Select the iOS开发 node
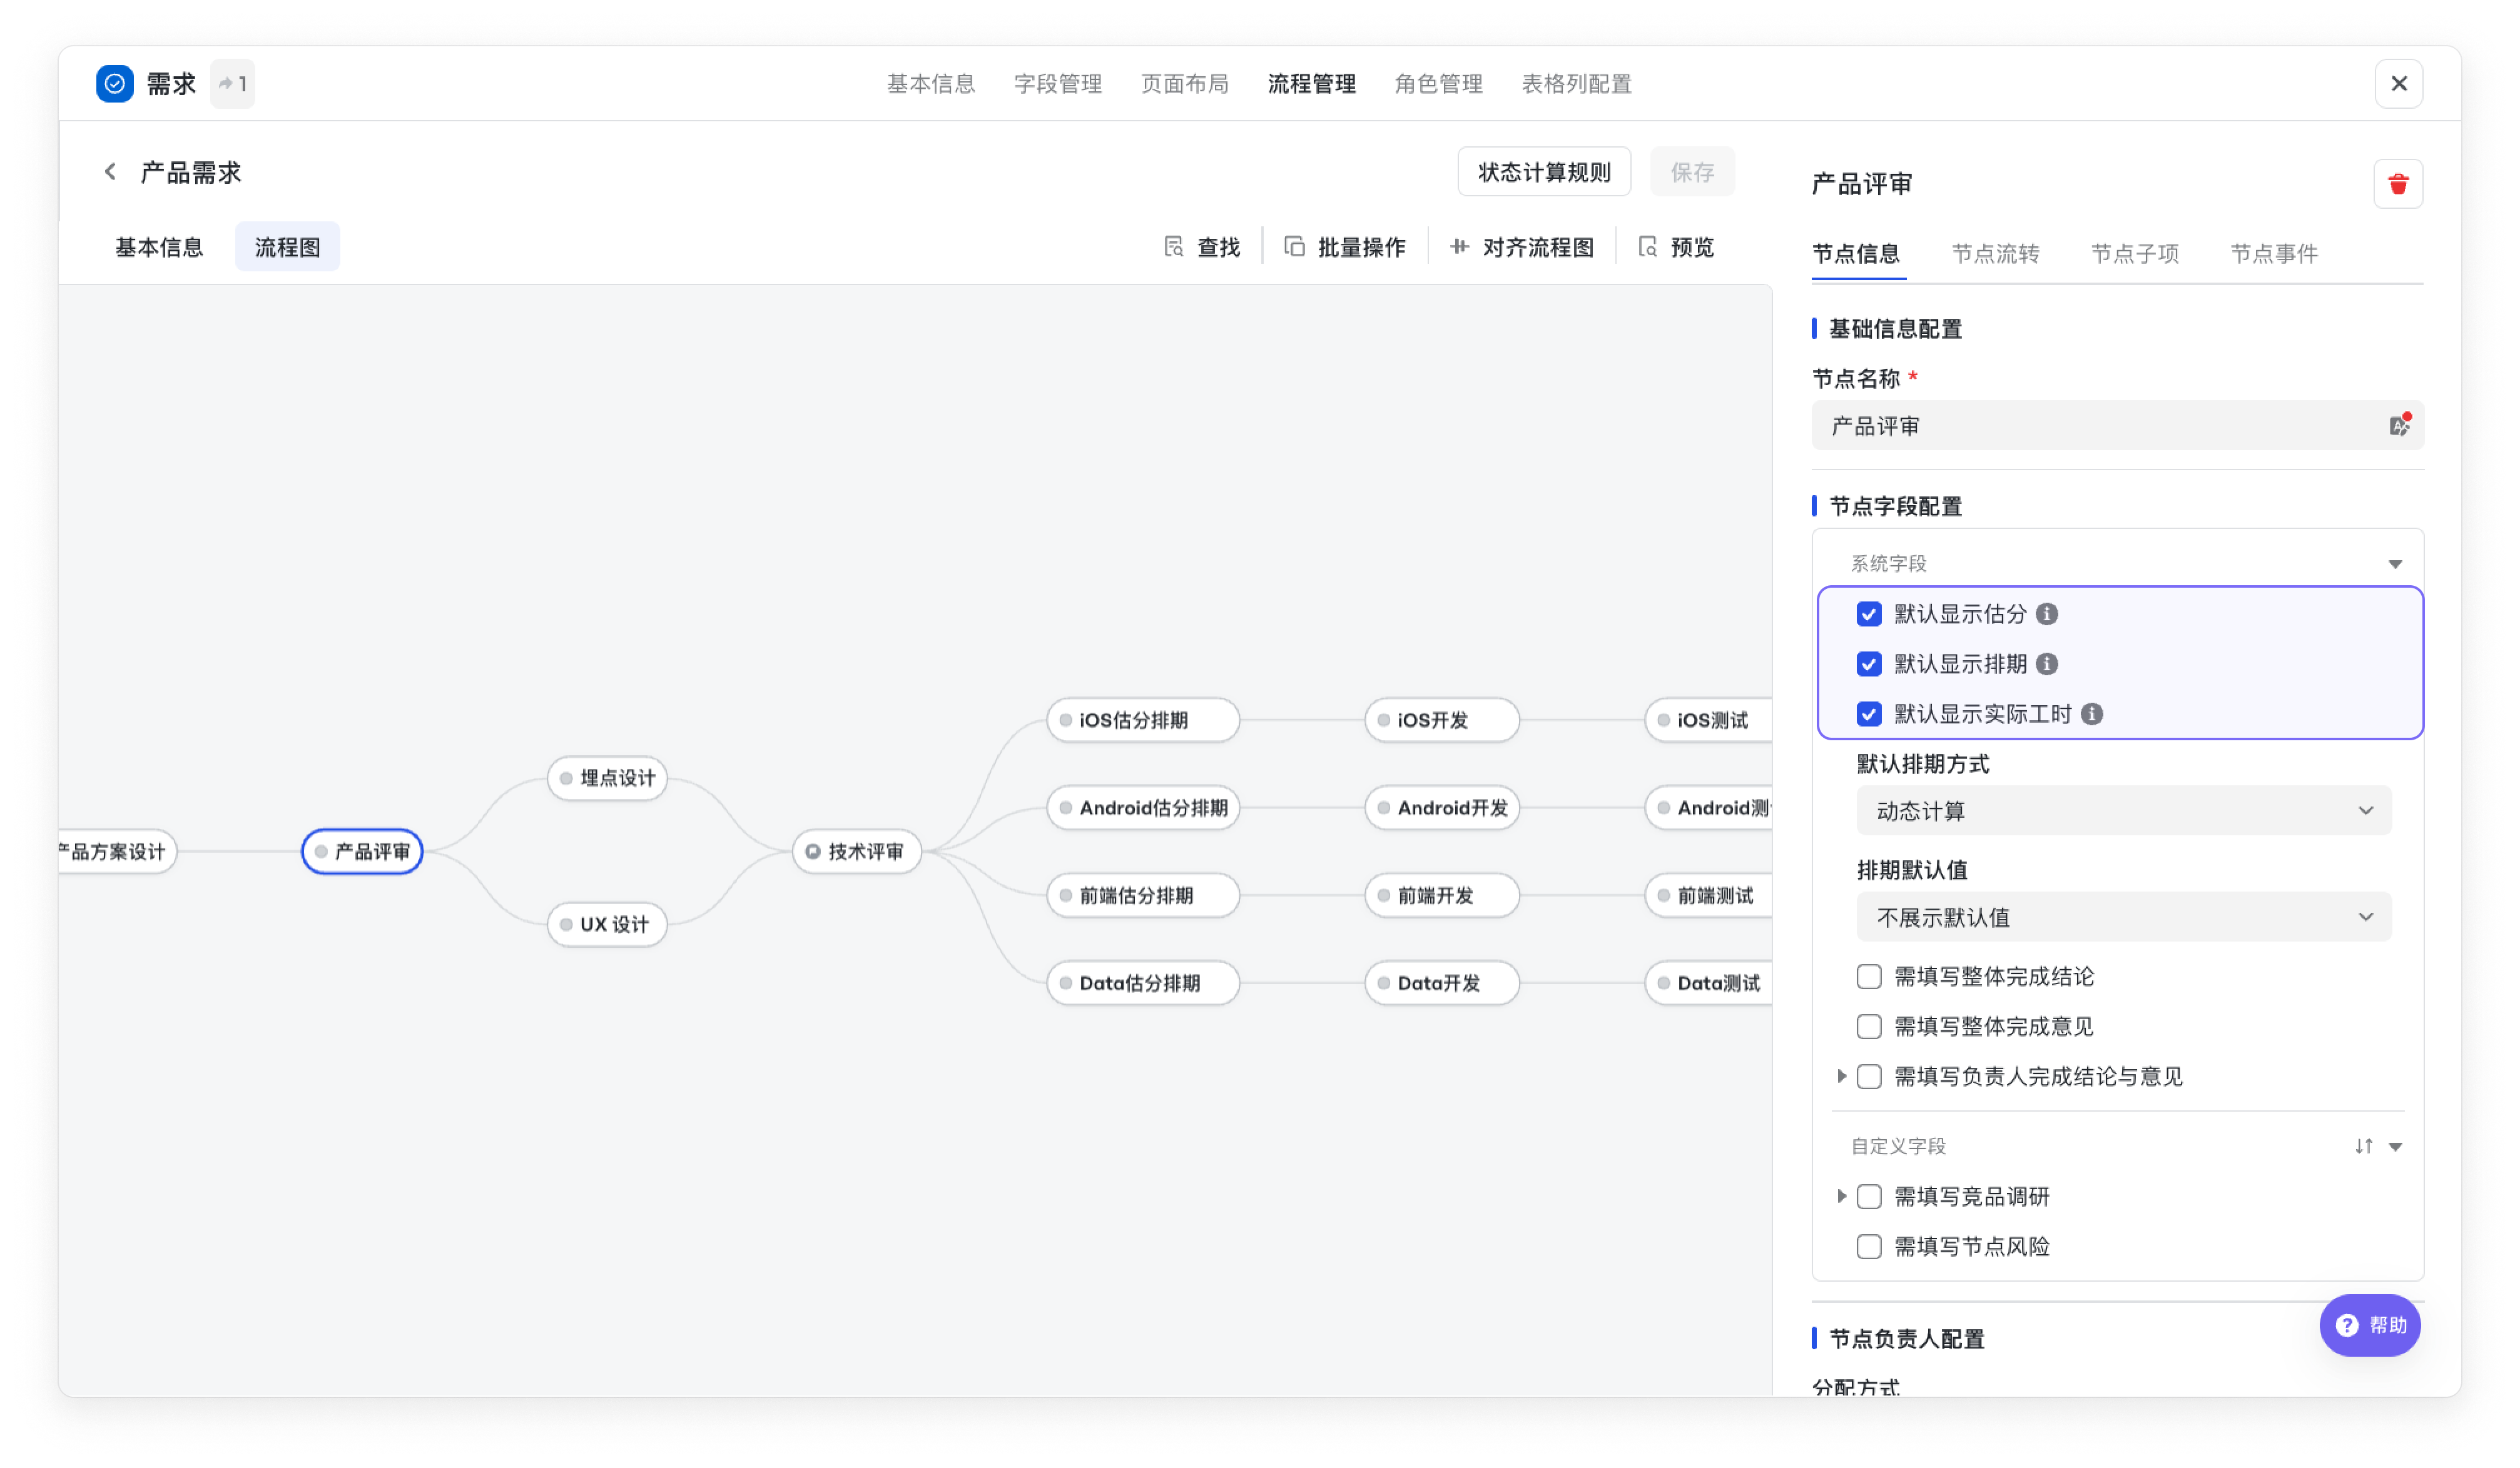The width and height of the screenshot is (2520, 1468). [1441, 720]
